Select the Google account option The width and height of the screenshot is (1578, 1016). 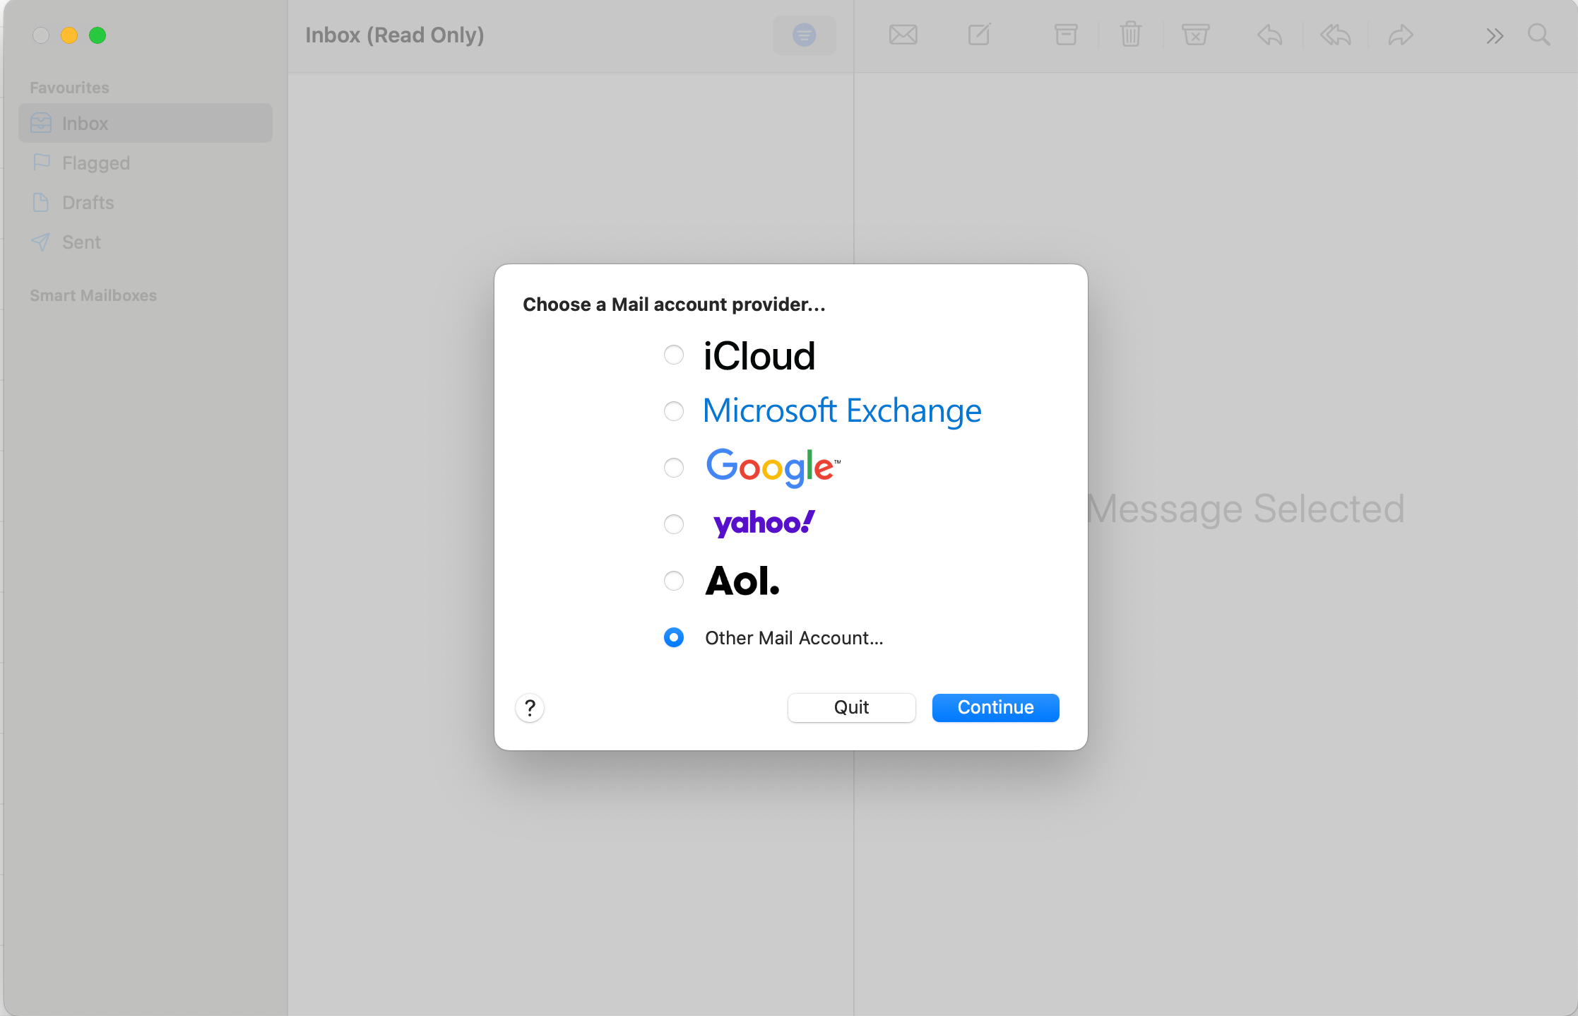[674, 468]
